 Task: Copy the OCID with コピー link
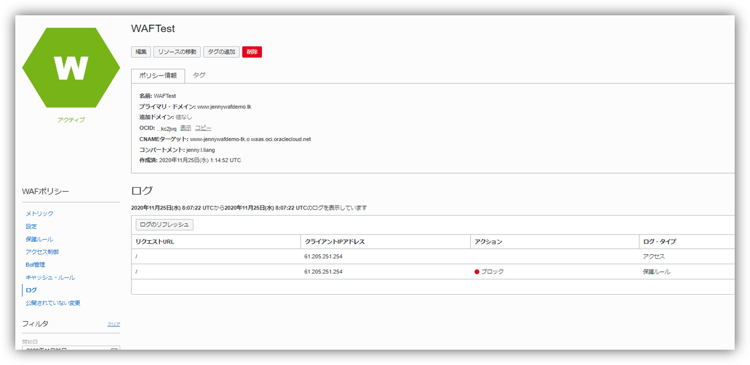click(203, 128)
